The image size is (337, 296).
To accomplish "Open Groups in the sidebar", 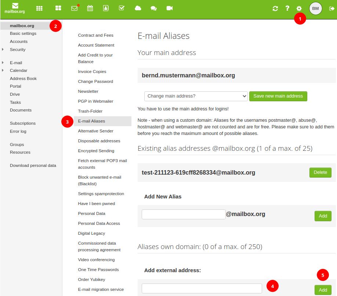I will (17, 145).
